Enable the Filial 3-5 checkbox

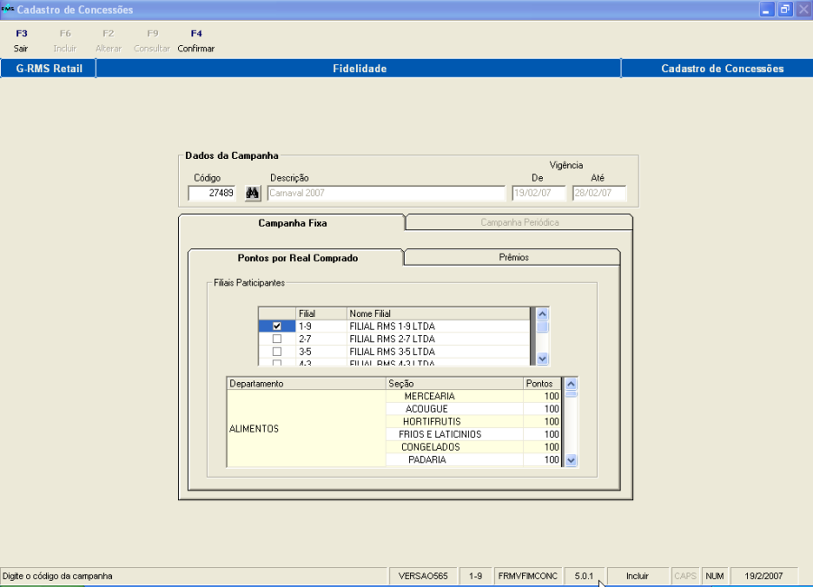pos(277,351)
